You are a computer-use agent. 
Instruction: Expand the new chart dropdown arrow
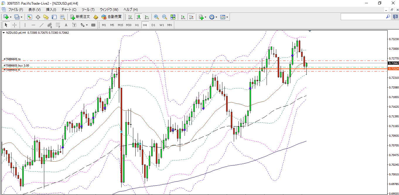11,17
